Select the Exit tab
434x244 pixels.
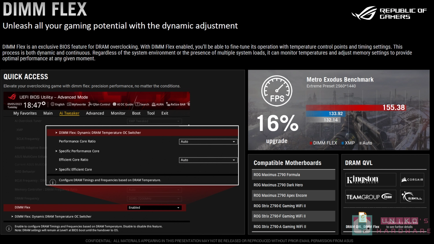(x=165, y=113)
